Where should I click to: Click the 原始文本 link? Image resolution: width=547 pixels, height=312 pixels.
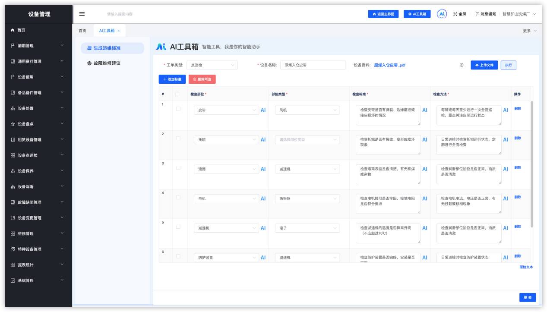pos(526,267)
